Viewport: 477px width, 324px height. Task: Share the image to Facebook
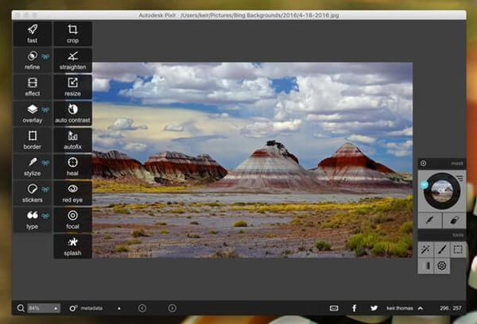355,307
